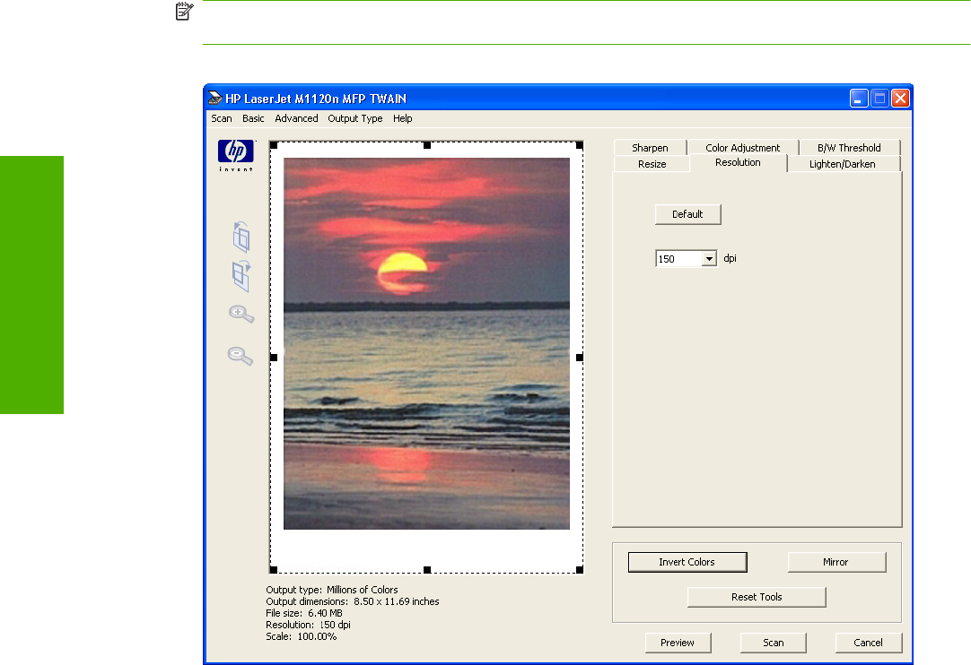Switch to the Lighten/Darken tab
Image resolution: width=971 pixels, height=665 pixels.
pyautogui.click(x=842, y=164)
